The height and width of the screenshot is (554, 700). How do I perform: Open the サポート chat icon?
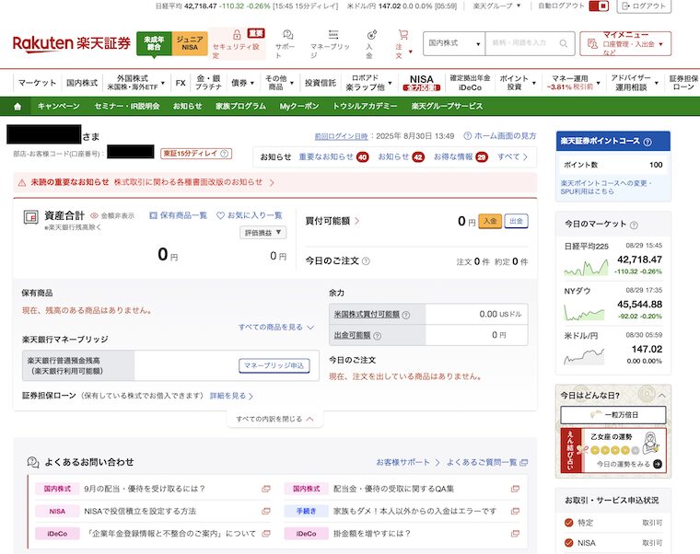click(x=287, y=35)
